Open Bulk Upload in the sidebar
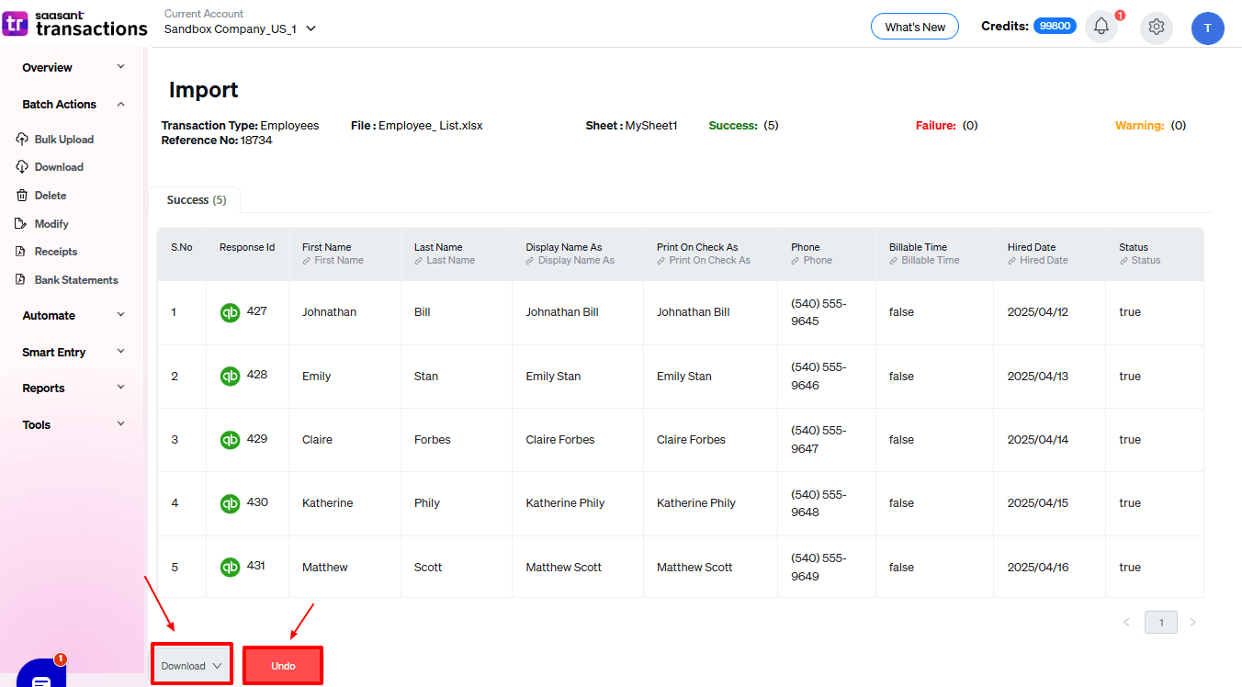The height and width of the screenshot is (687, 1242). 63,140
